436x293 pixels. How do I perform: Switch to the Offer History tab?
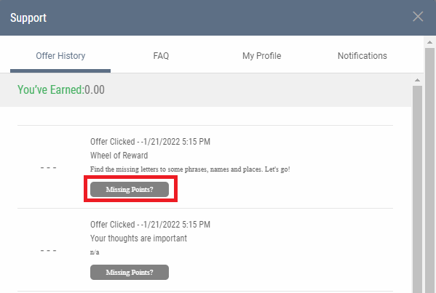point(60,56)
